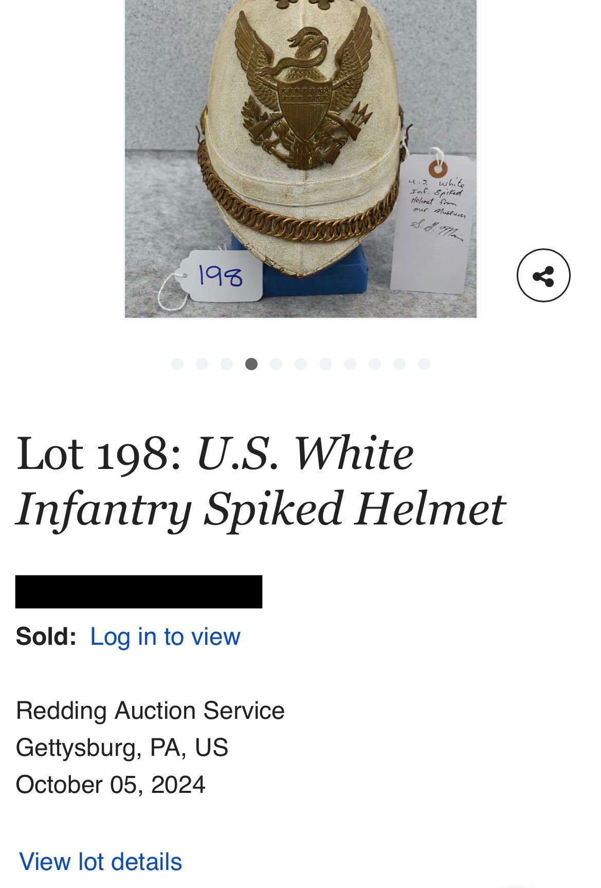Screen dimensions: 601x888
Task: Select the third image carousel dot
Action: pyautogui.click(x=227, y=364)
